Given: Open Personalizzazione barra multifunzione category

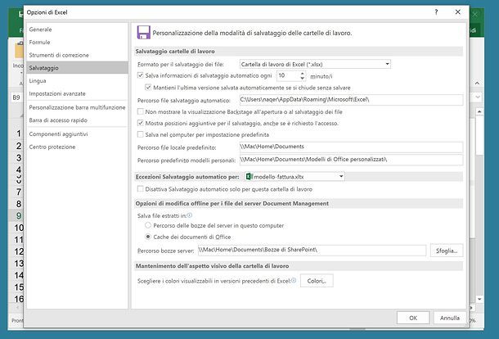Looking at the screenshot, I should (78, 107).
